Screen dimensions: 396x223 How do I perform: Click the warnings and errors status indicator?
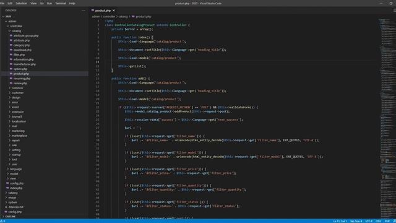tap(2, 221)
